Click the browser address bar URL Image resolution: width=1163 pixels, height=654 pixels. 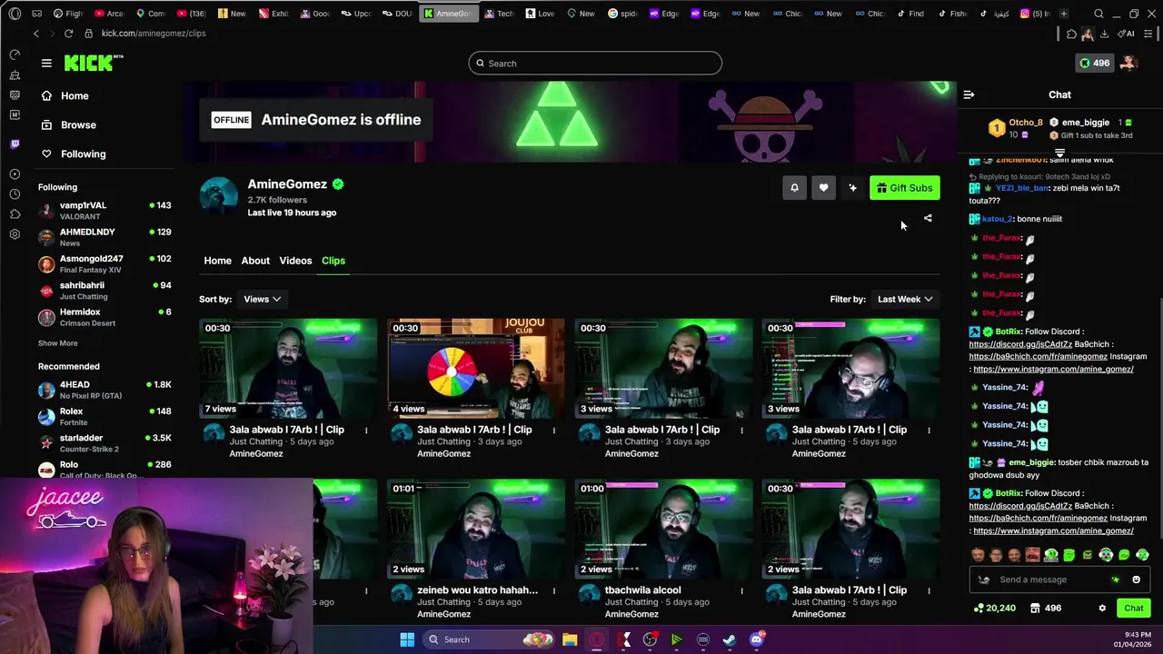pyautogui.click(x=154, y=33)
